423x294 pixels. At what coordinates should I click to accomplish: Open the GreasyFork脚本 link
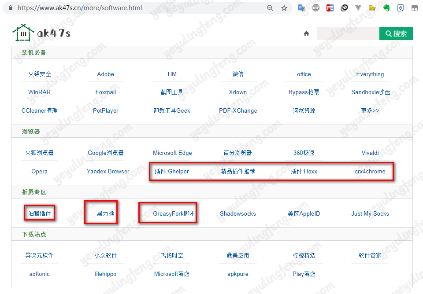(174, 213)
